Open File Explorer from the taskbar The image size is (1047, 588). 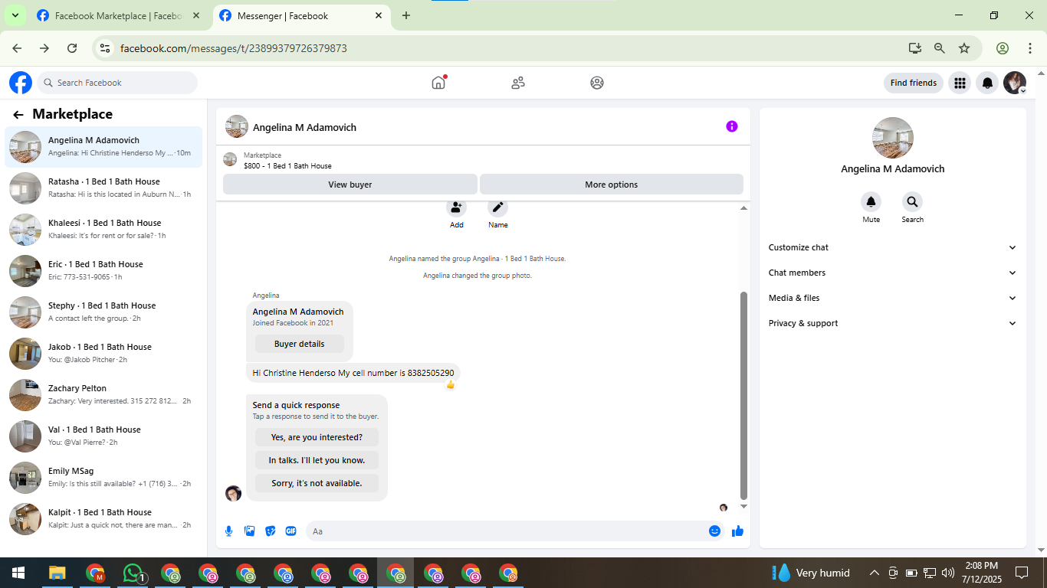tap(57, 573)
